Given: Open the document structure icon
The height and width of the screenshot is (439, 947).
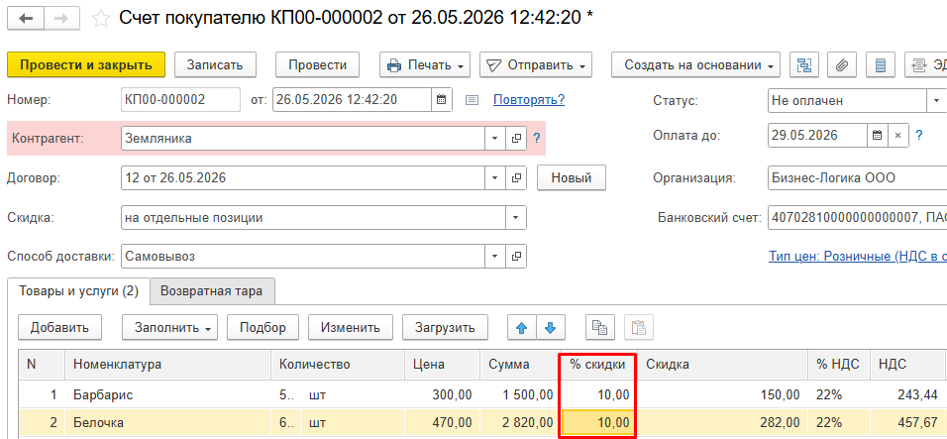Looking at the screenshot, I should 804,64.
